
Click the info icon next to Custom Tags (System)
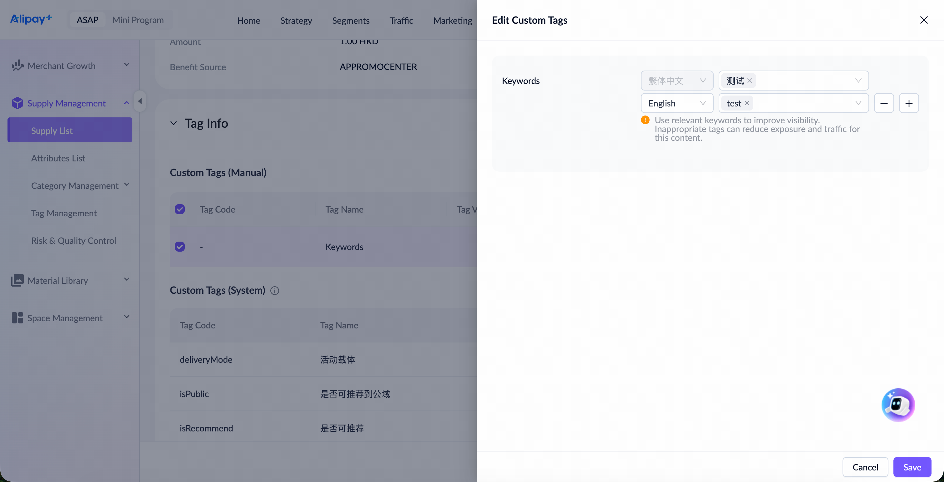[274, 291]
